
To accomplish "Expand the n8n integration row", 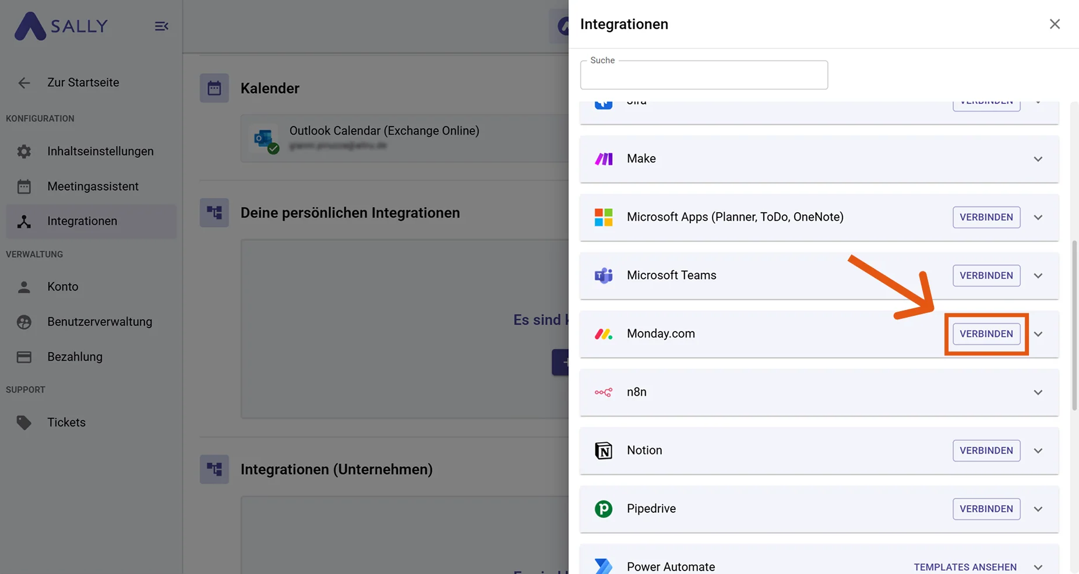I will tap(1038, 392).
